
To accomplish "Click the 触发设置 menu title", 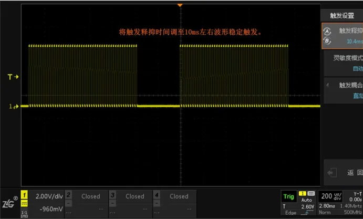I will pos(342,16).
